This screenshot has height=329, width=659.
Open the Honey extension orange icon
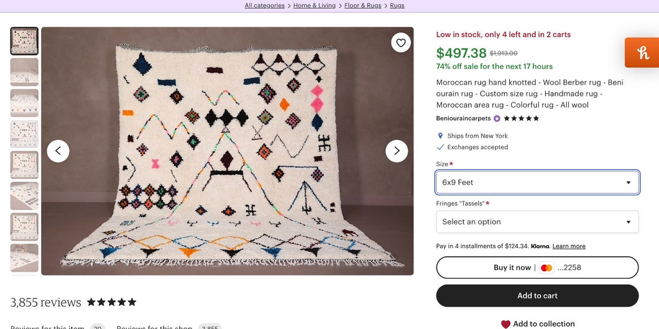pyautogui.click(x=643, y=53)
